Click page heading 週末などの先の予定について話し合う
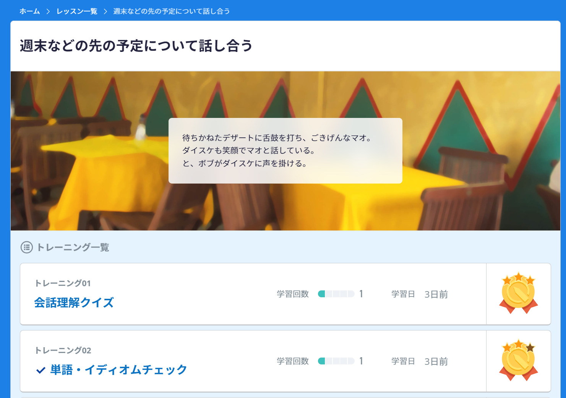 (136, 46)
